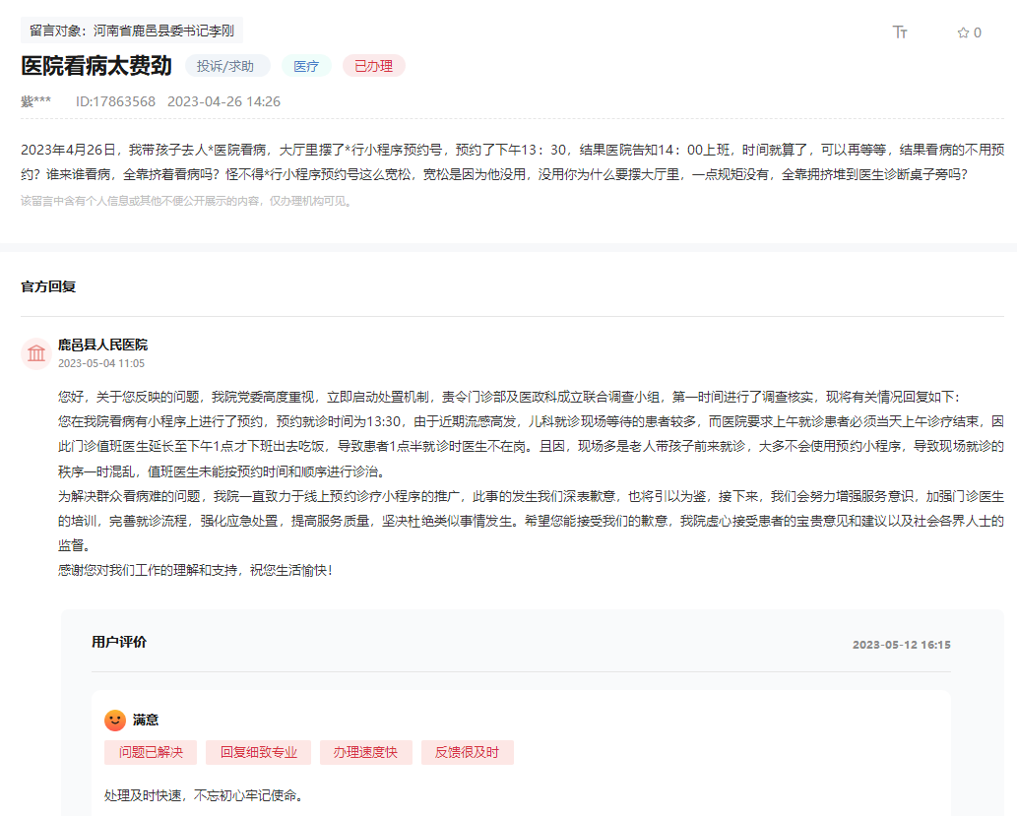Click the 留言对象 recipient label
The width and height of the screenshot is (1017, 816).
(132, 31)
